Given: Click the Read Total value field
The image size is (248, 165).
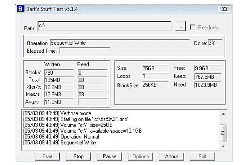Looking at the screenshot, I should [x=93, y=80].
